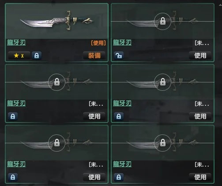Click the star rating badge on first card
The image size is (222, 186).
coord(19,56)
